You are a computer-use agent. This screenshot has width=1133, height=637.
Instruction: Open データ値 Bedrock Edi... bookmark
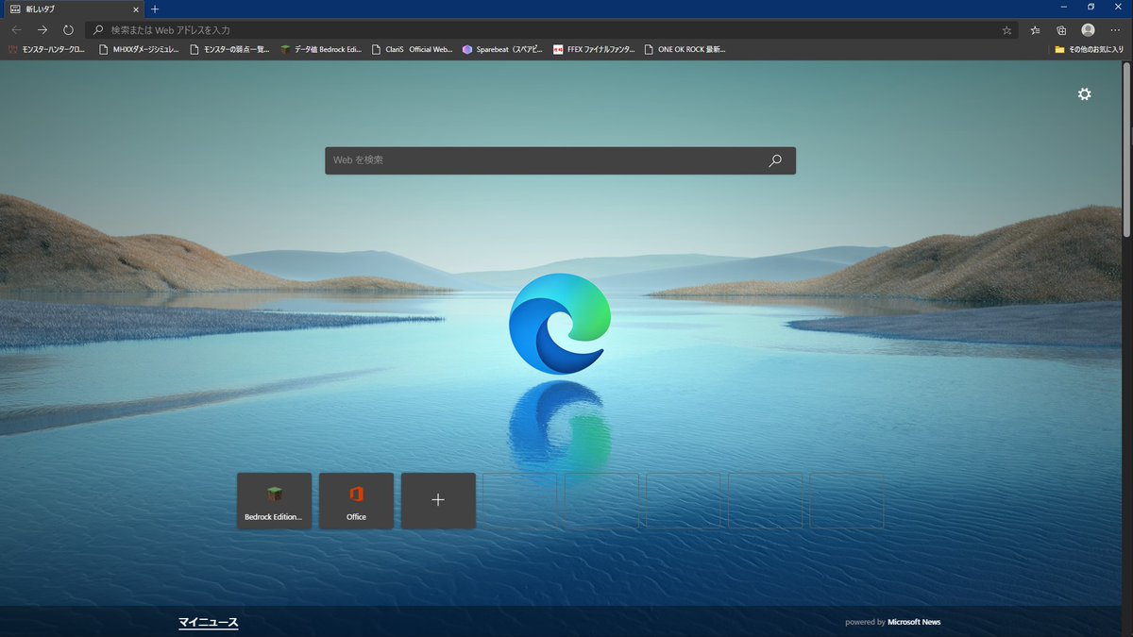point(319,49)
